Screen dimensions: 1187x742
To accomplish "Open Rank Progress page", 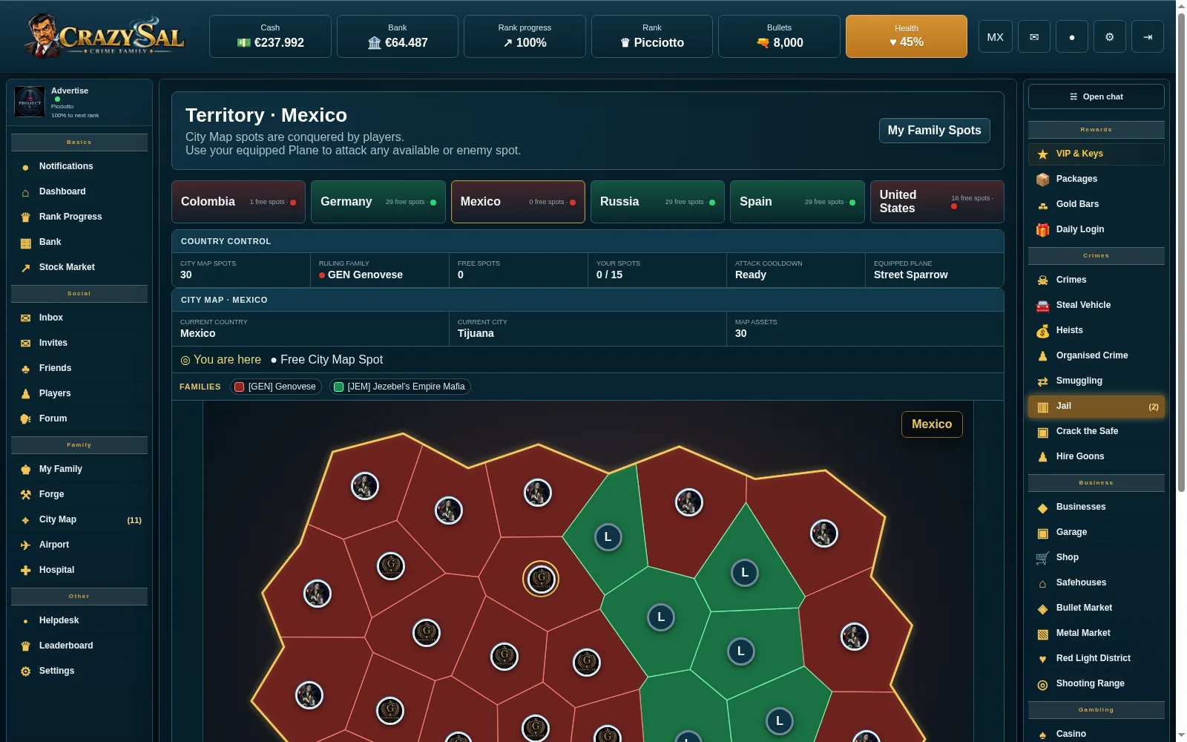I will click(79, 217).
